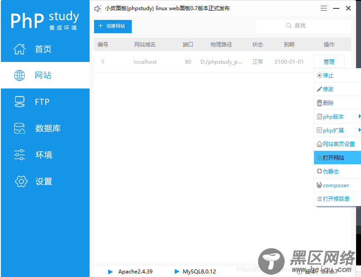
Task: Click the 物理路径 column header
Action: tap(221, 44)
